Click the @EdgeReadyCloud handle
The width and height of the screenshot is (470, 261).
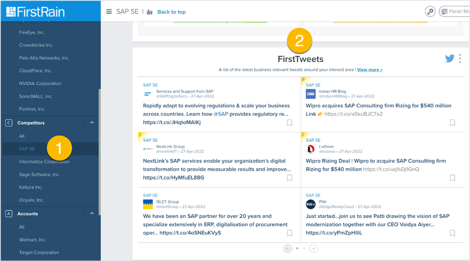pyautogui.click(x=336, y=206)
